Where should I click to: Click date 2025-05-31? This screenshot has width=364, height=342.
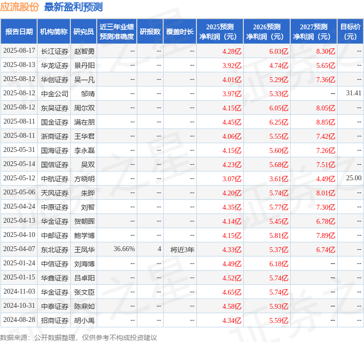click(19, 150)
